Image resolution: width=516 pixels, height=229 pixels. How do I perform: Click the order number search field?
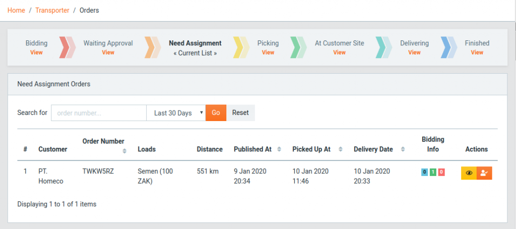99,113
